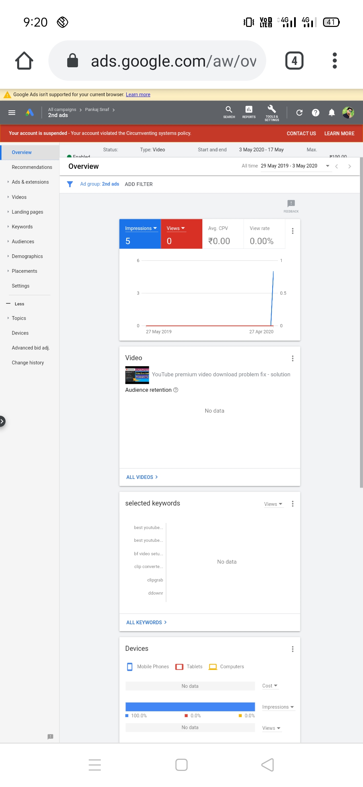Expand the Keywords sidebar section
The width and height of the screenshot is (363, 787).
(22, 227)
